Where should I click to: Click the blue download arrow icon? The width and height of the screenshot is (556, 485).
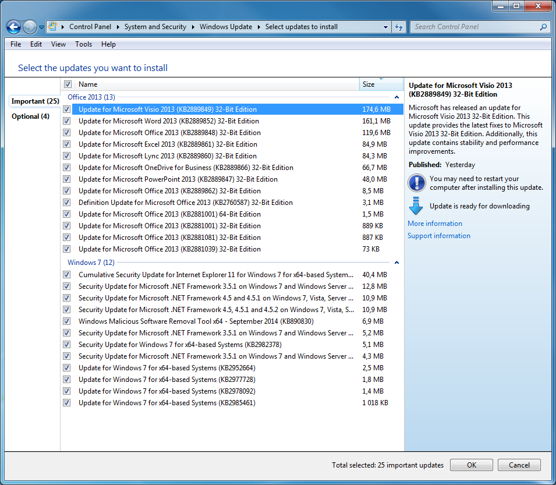[416, 206]
